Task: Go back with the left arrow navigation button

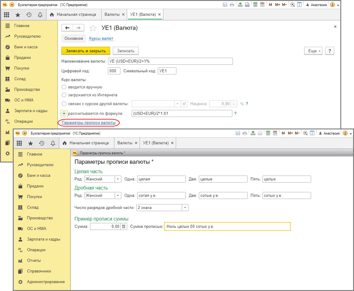Action: [x=67, y=28]
